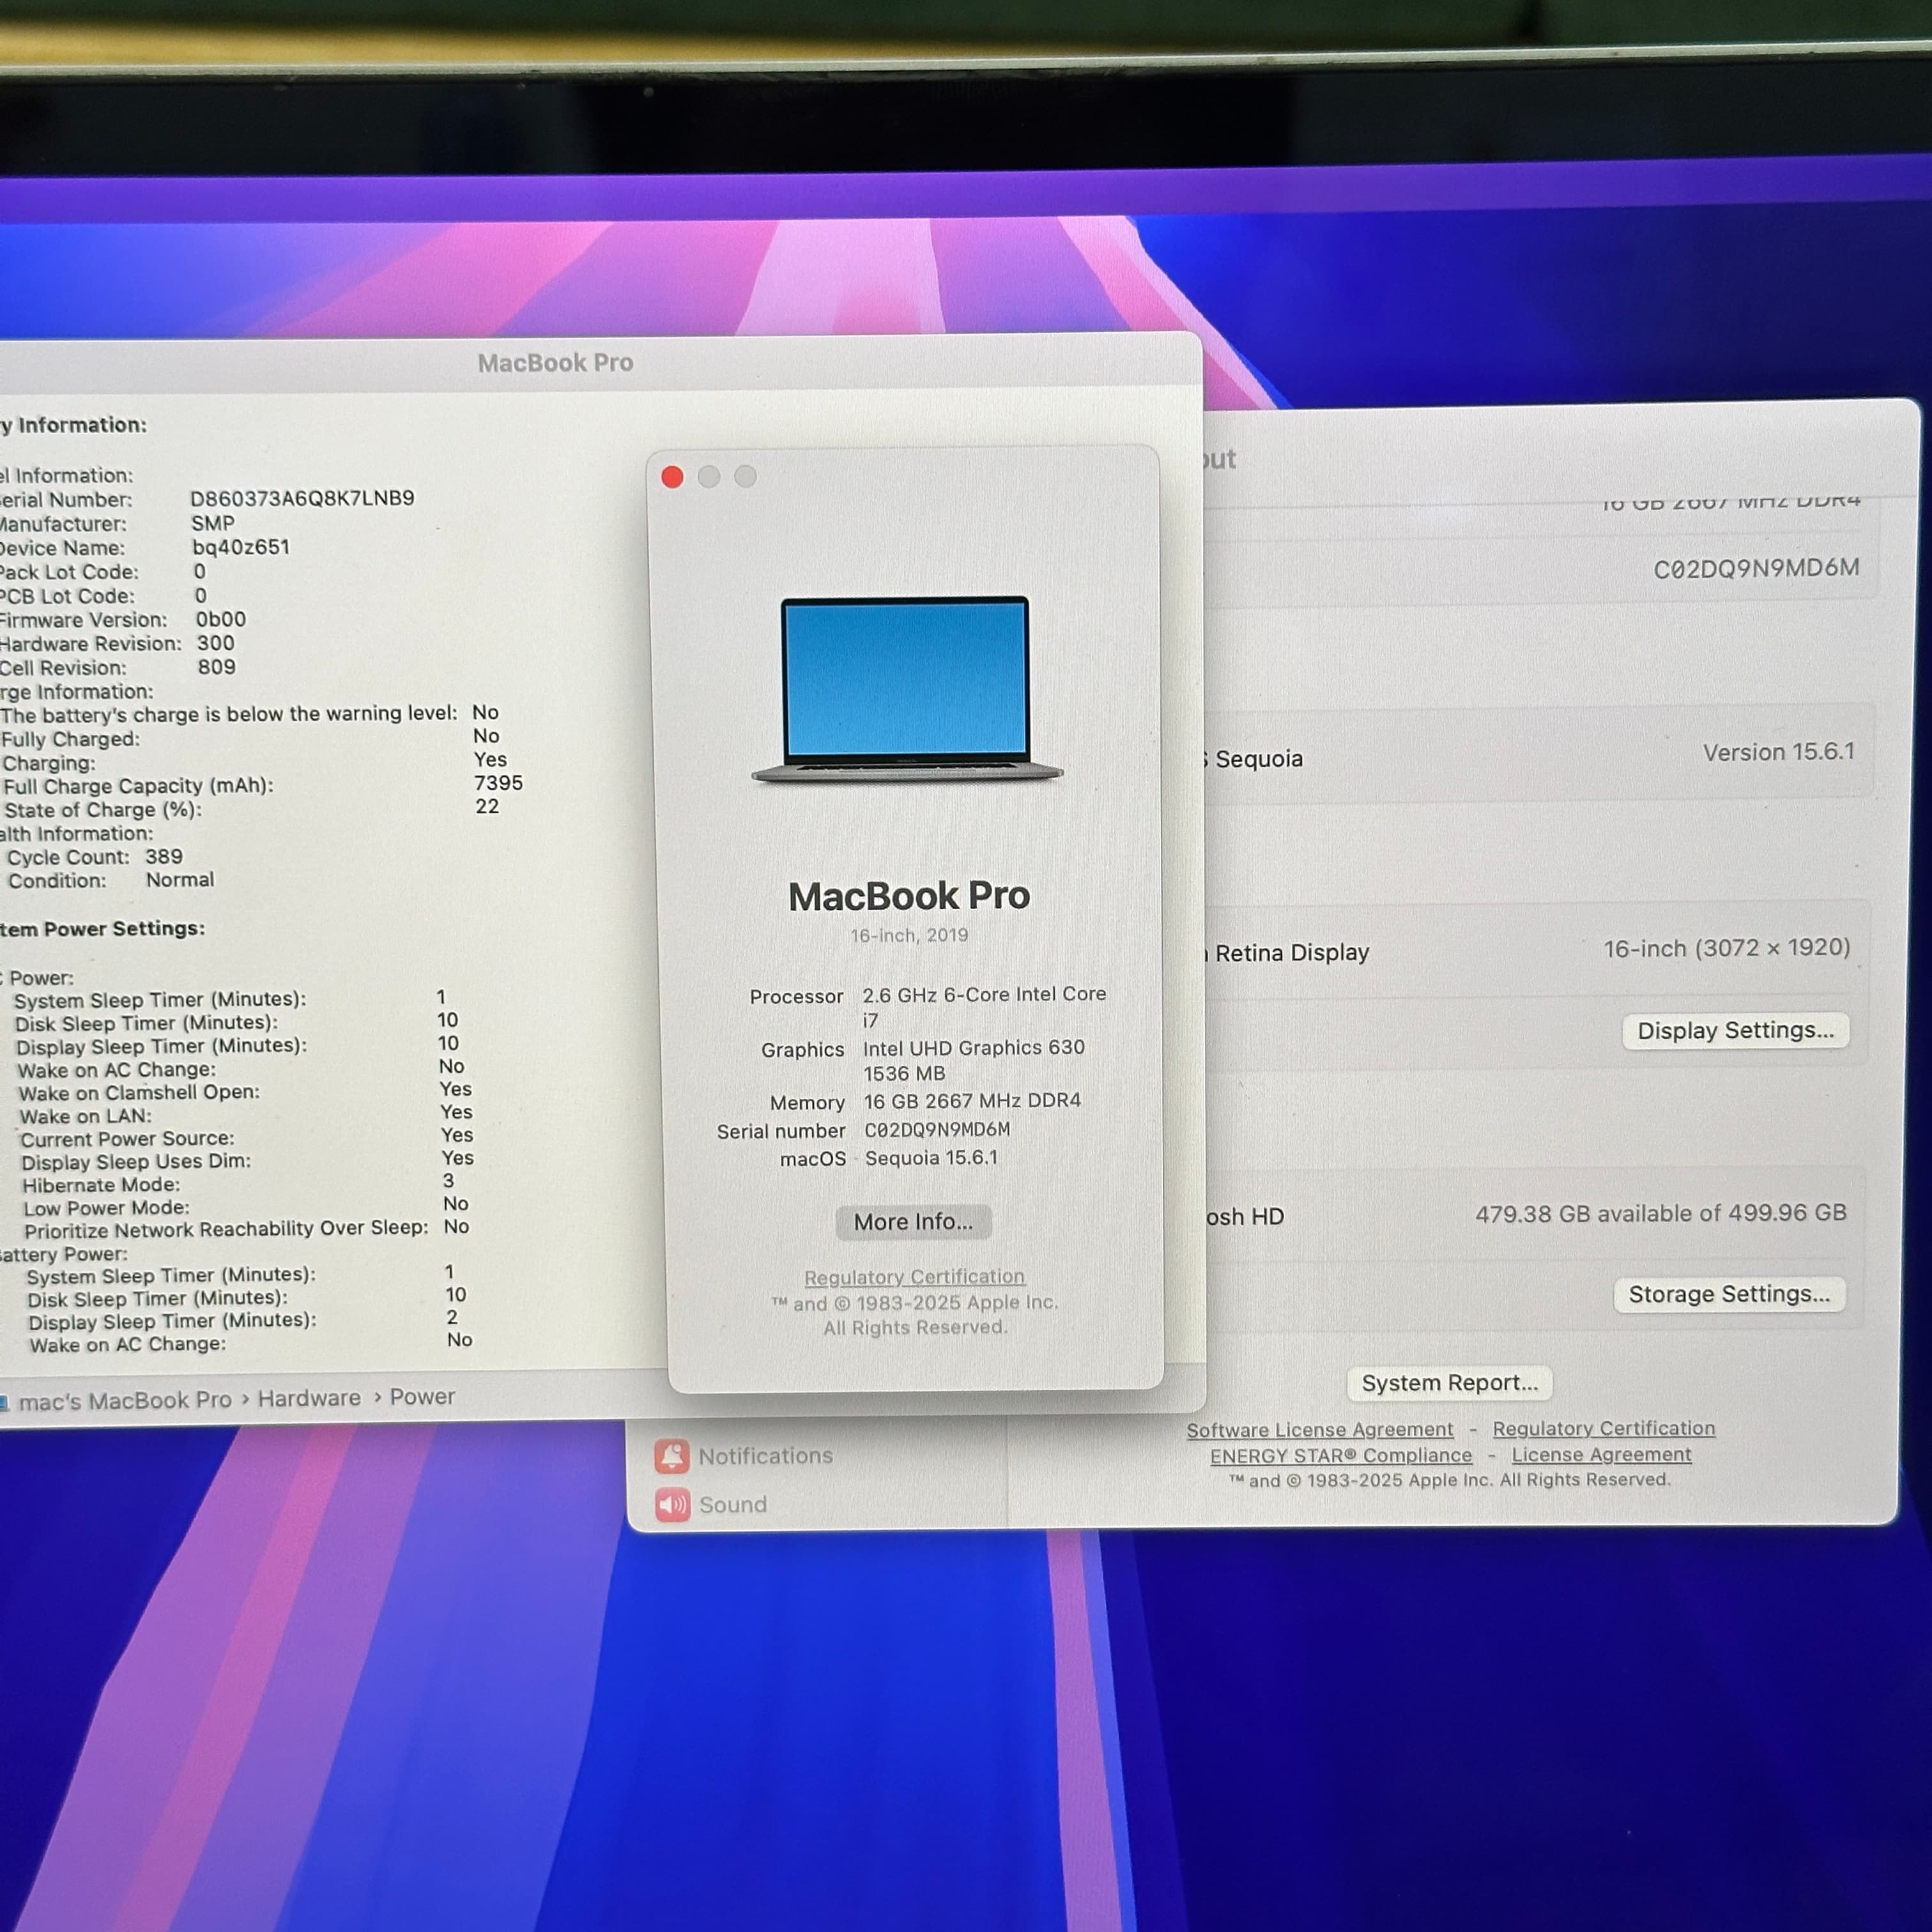Click Intel UHD Graphics 630 text
This screenshot has height=1932, width=1932.
[973, 1047]
